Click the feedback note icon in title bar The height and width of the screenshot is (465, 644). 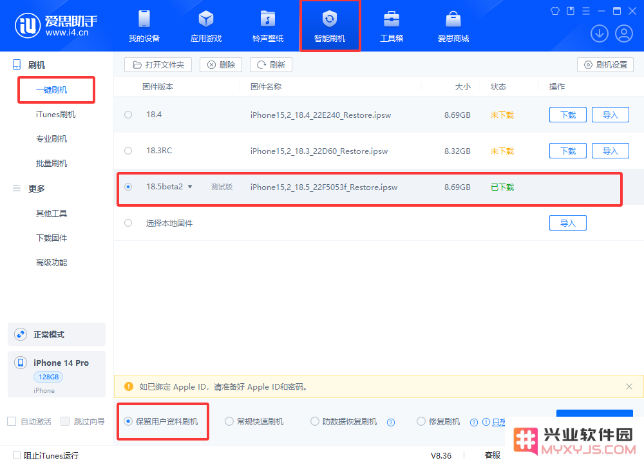coord(571,11)
